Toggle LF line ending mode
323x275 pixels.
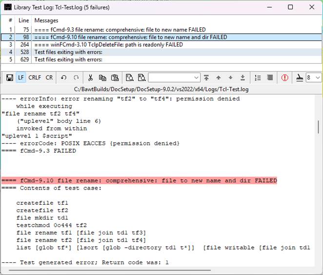point(21,78)
